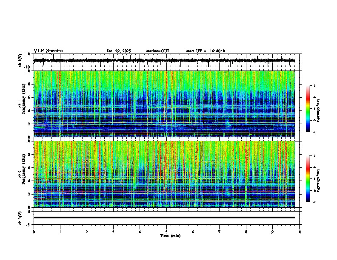Click the '2' kHz tick on ch.2 axis
337x260 pixels.
point(29,194)
